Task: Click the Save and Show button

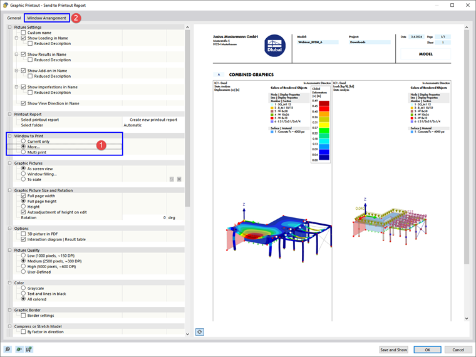Action: click(x=393, y=349)
